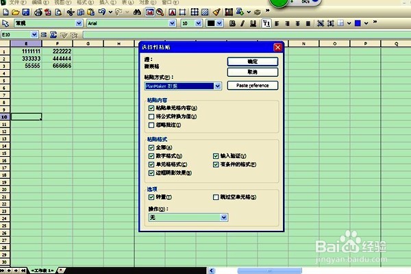Screen dimensions: 411x274
Task: Click the black font color swatch
Action: [x=211, y=23]
